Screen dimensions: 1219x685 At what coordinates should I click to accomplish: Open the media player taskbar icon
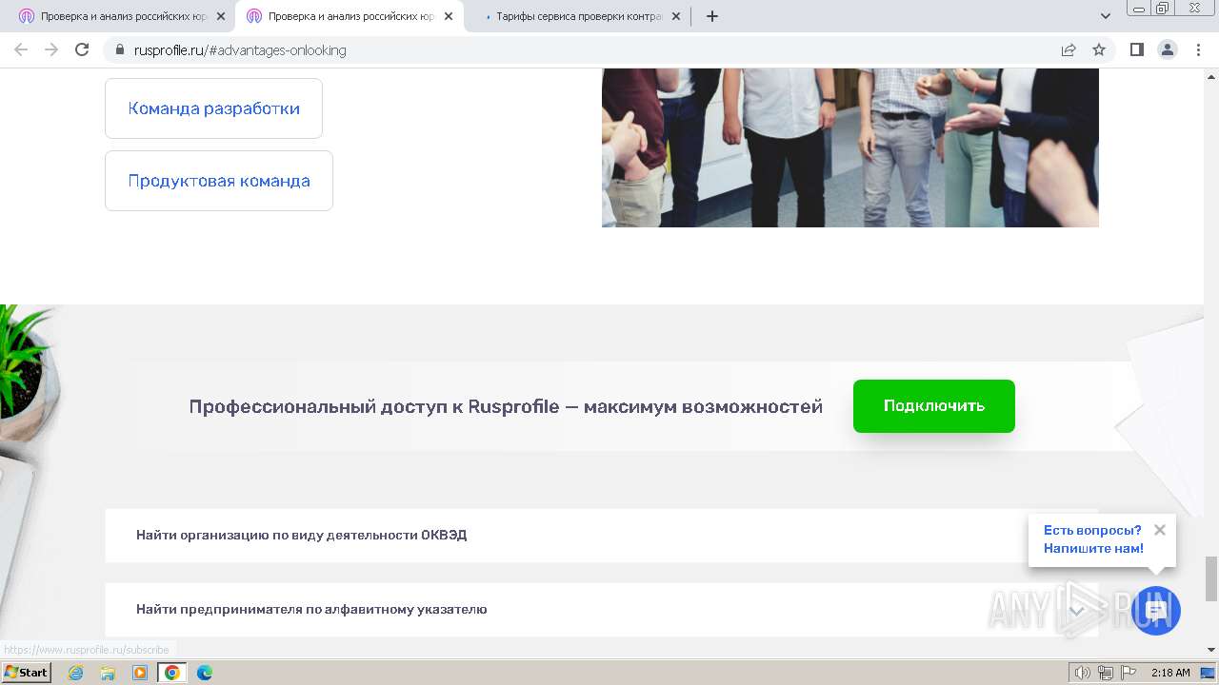[140, 673]
